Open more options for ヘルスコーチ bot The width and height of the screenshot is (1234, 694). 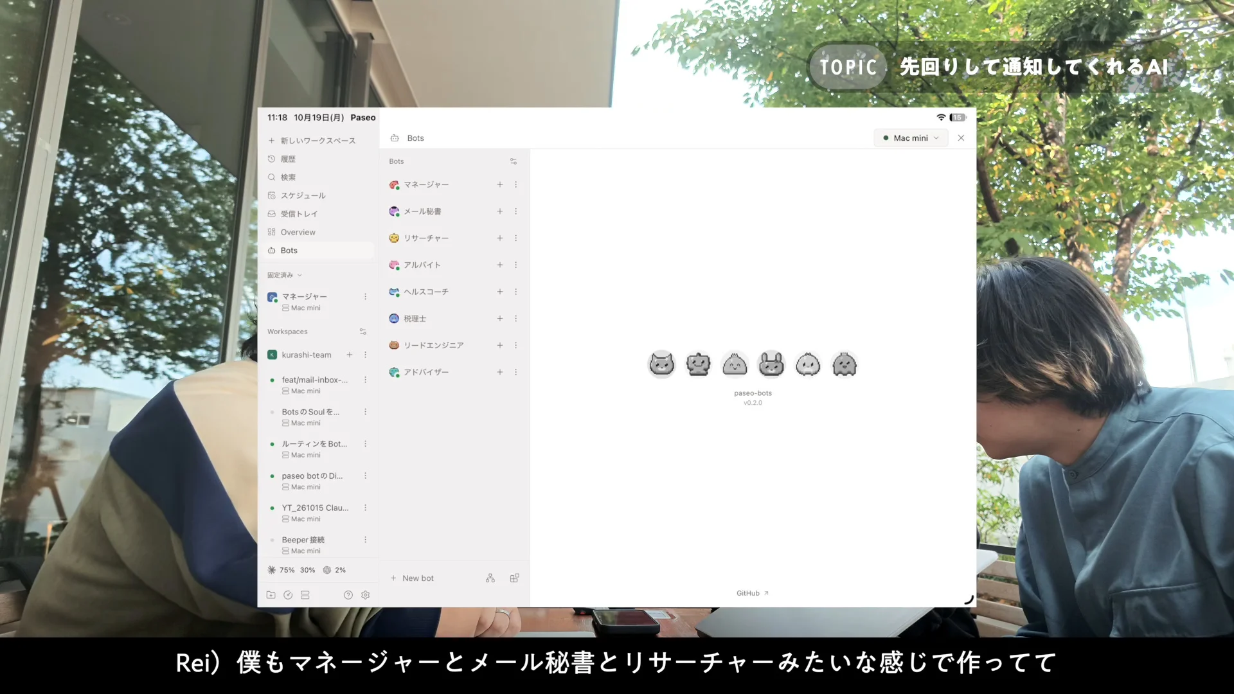click(515, 292)
